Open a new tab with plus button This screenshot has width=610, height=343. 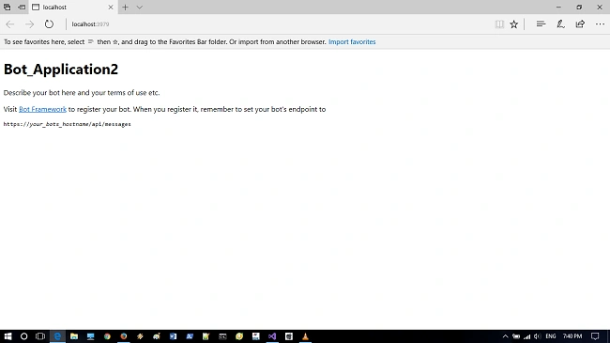125,7
